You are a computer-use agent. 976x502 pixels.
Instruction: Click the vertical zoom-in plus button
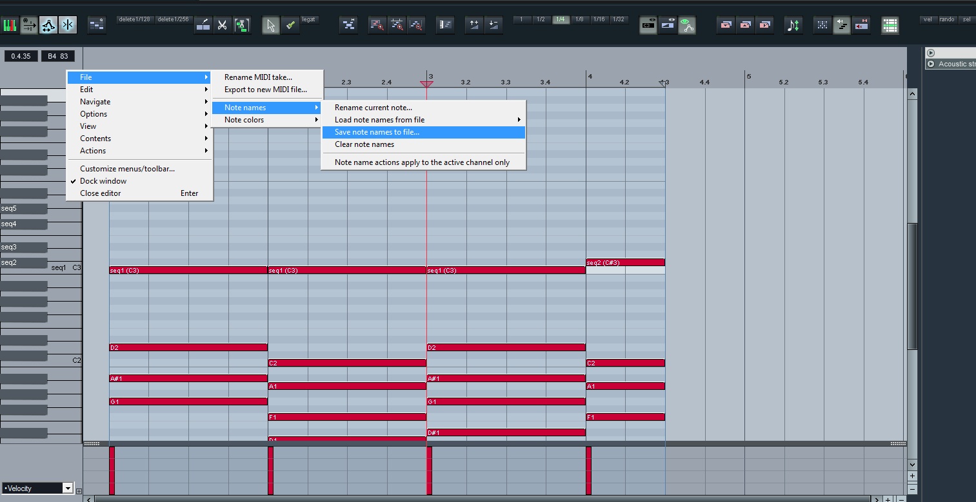(x=912, y=476)
